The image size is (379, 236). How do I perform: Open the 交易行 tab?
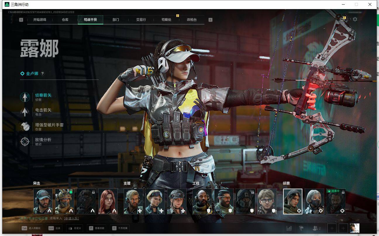tap(141, 20)
